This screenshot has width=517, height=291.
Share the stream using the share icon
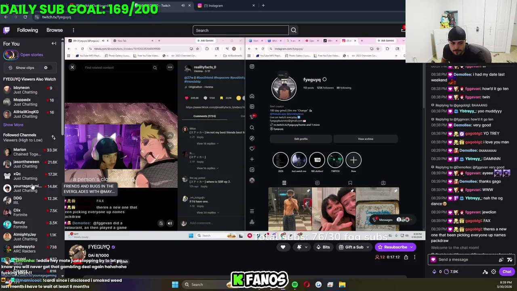coord(406,257)
